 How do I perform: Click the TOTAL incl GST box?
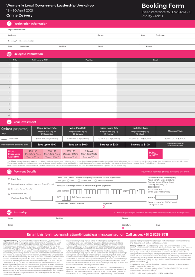tap(176, 154)
